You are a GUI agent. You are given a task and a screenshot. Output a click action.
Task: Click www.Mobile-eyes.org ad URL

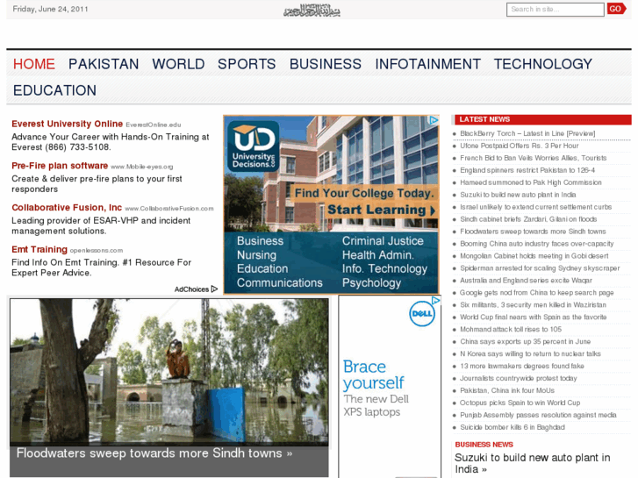(142, 167)
